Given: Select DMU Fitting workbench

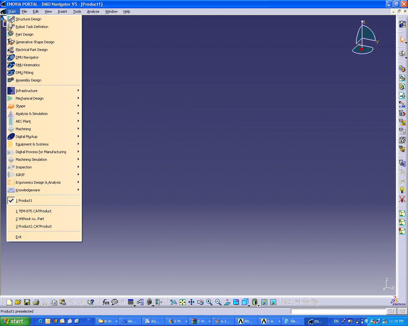Looking at the screenshot, I should 44,73.
